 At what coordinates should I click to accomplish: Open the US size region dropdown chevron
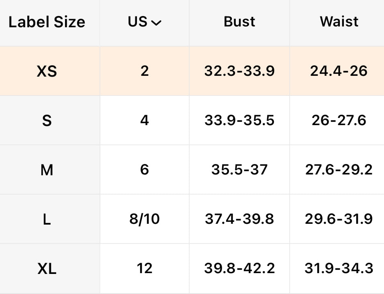tap(156, 23)
